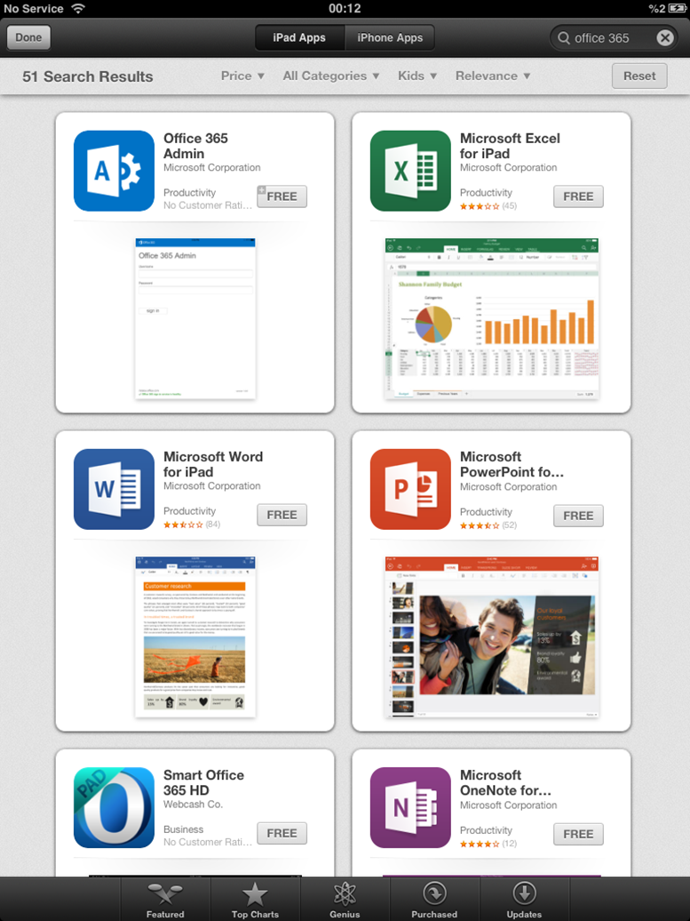
Task: Expand the Kids filter dropdown
Action: (417, 76)
